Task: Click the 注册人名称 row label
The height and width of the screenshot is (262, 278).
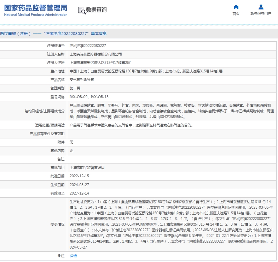Action: (x=56, y=54)
